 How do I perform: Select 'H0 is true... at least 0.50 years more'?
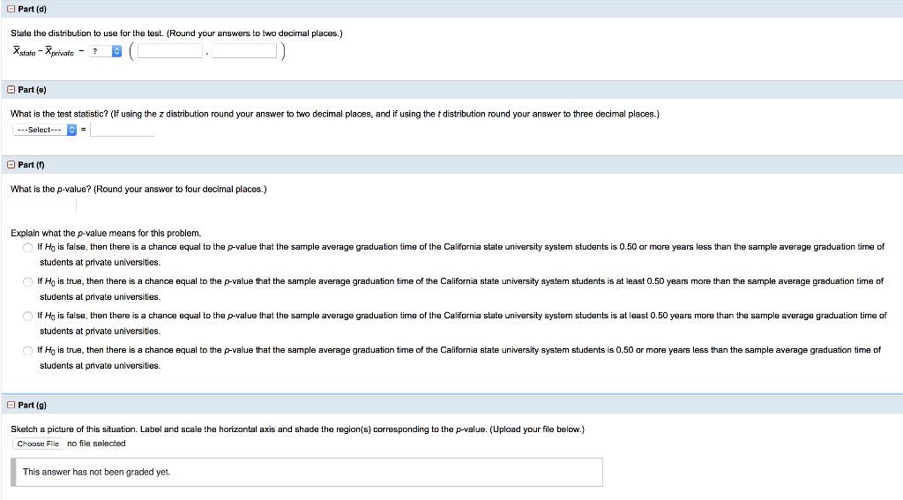pyautogui.click(x=27, y=282)
